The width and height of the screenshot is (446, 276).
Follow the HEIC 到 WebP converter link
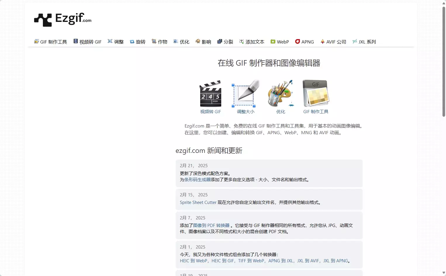coord(193,261)
